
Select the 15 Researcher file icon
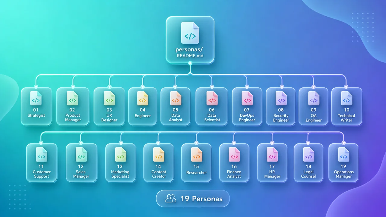(197, 155)
